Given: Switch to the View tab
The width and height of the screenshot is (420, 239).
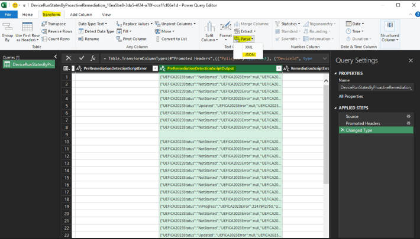Looking at the screenshot, I should click(x=106, y=14).
